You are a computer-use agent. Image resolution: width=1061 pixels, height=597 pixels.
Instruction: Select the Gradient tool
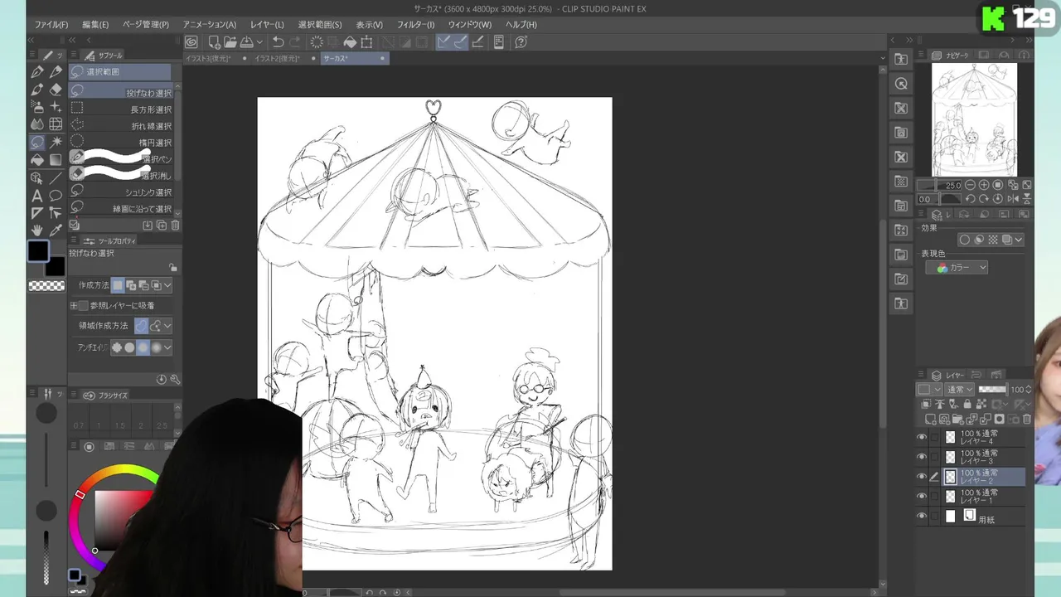(x=56, y=160)
